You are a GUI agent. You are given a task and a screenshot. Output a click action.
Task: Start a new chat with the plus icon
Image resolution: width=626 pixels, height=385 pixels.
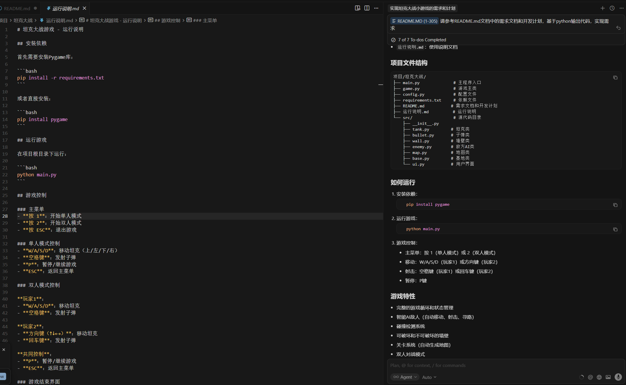coord(603,8)
